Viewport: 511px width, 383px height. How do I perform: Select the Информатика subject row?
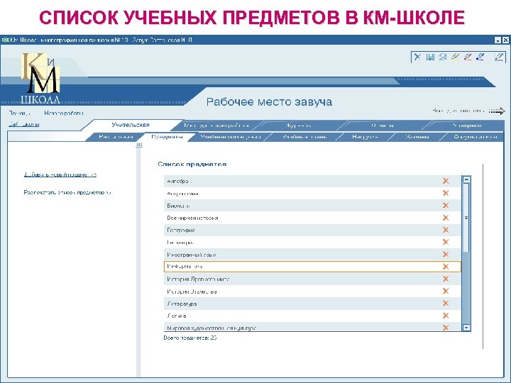tap(312, 267)
